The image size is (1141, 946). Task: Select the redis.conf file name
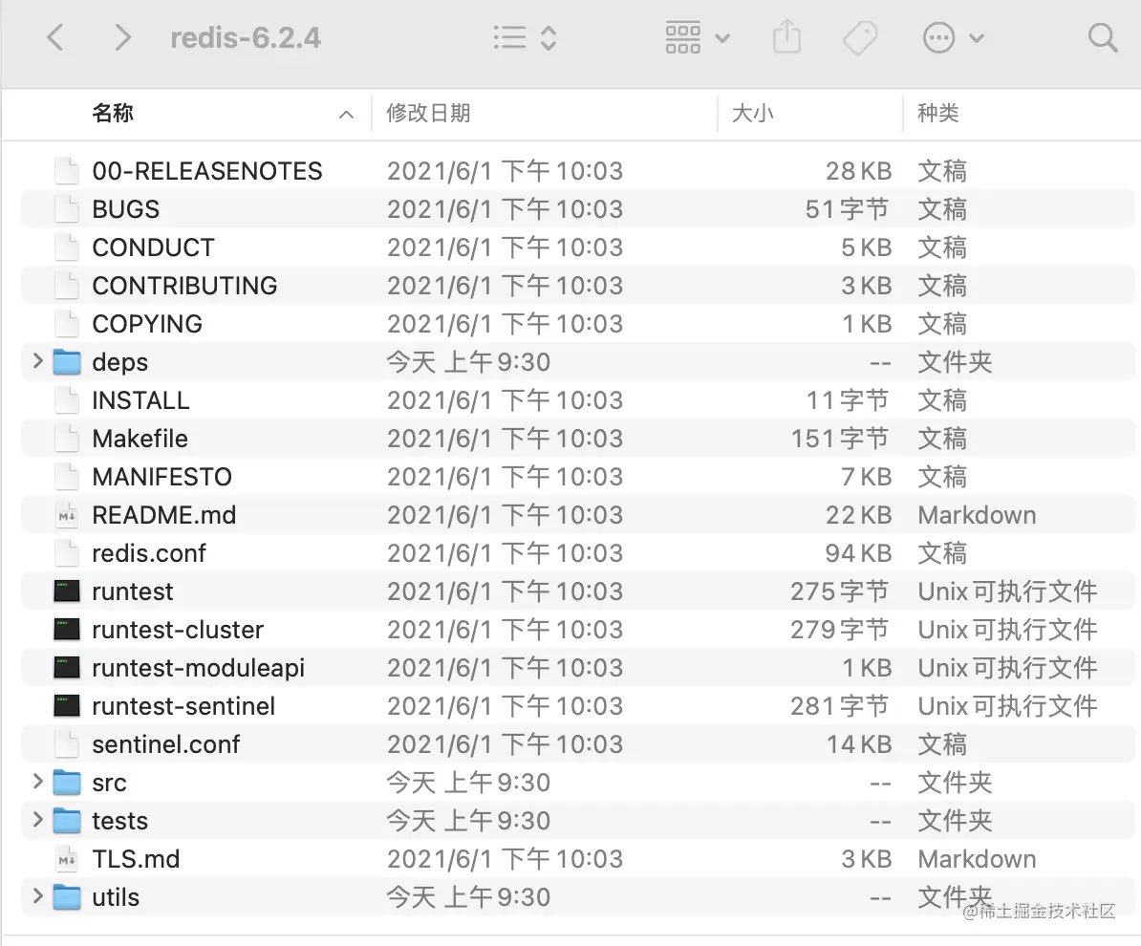148,553
